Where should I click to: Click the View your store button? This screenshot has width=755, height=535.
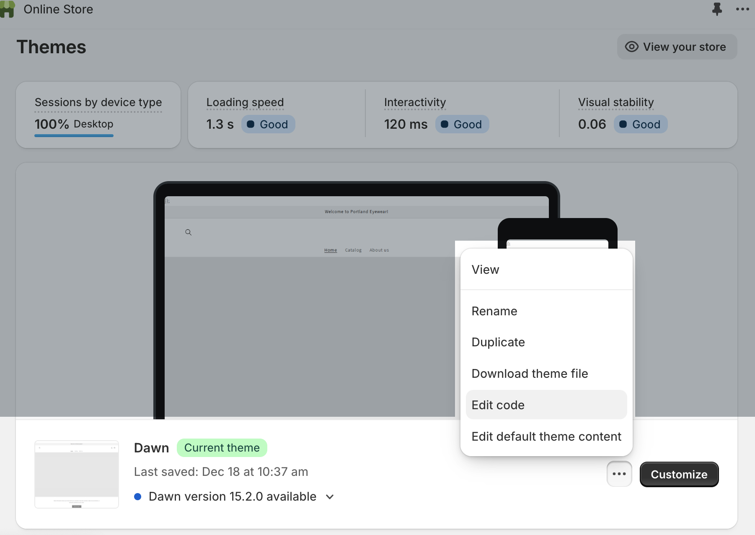(x=677, y=47)
